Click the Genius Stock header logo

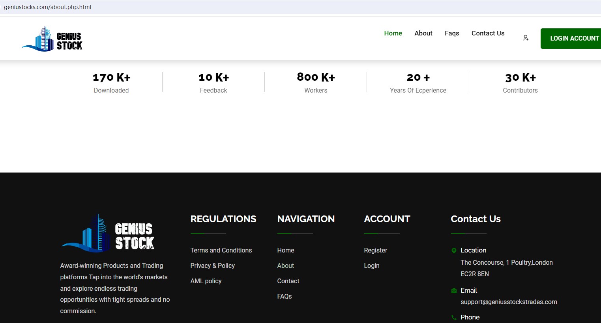coord(52,39)
